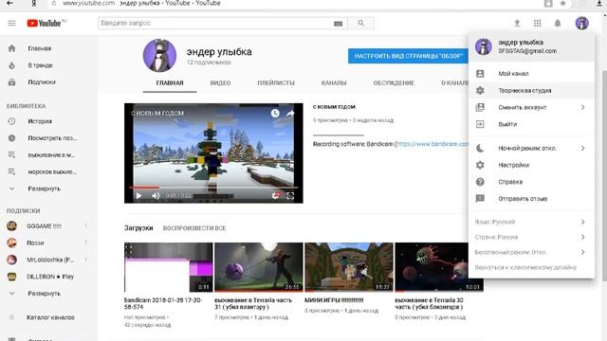The height and width of the screenshot is (341, 607).
Task: Enter fullscreen on the featured video
Action: (290, 196)
